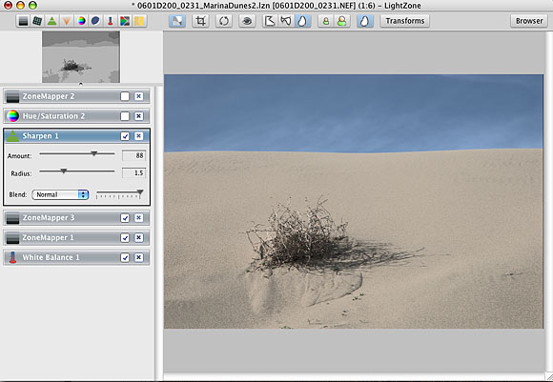
Task: Remove the Sharpen 1 tool with X
Action: click(x=138, y=136)
